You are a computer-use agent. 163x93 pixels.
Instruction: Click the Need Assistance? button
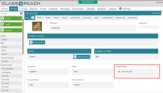[88, 2]
